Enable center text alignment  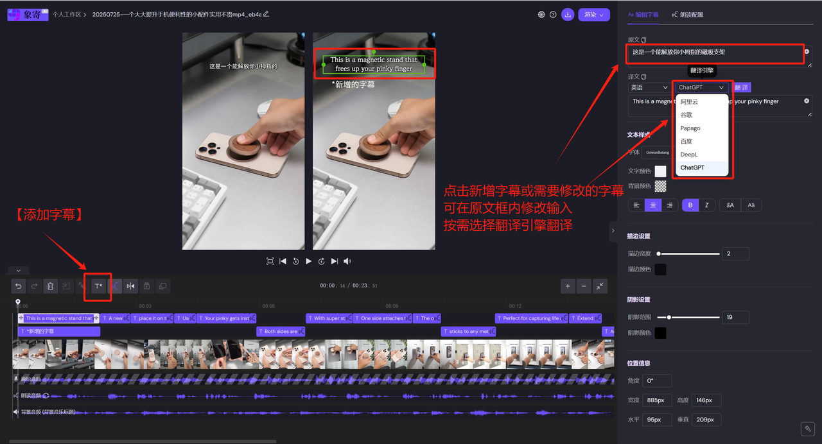pyautogui.click(x=652, y=205)
